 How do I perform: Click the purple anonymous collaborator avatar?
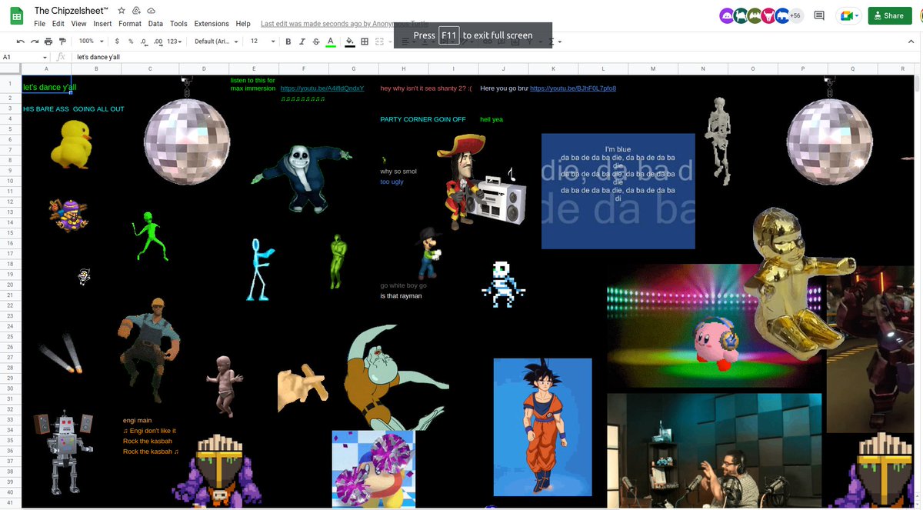click(727, 15)
